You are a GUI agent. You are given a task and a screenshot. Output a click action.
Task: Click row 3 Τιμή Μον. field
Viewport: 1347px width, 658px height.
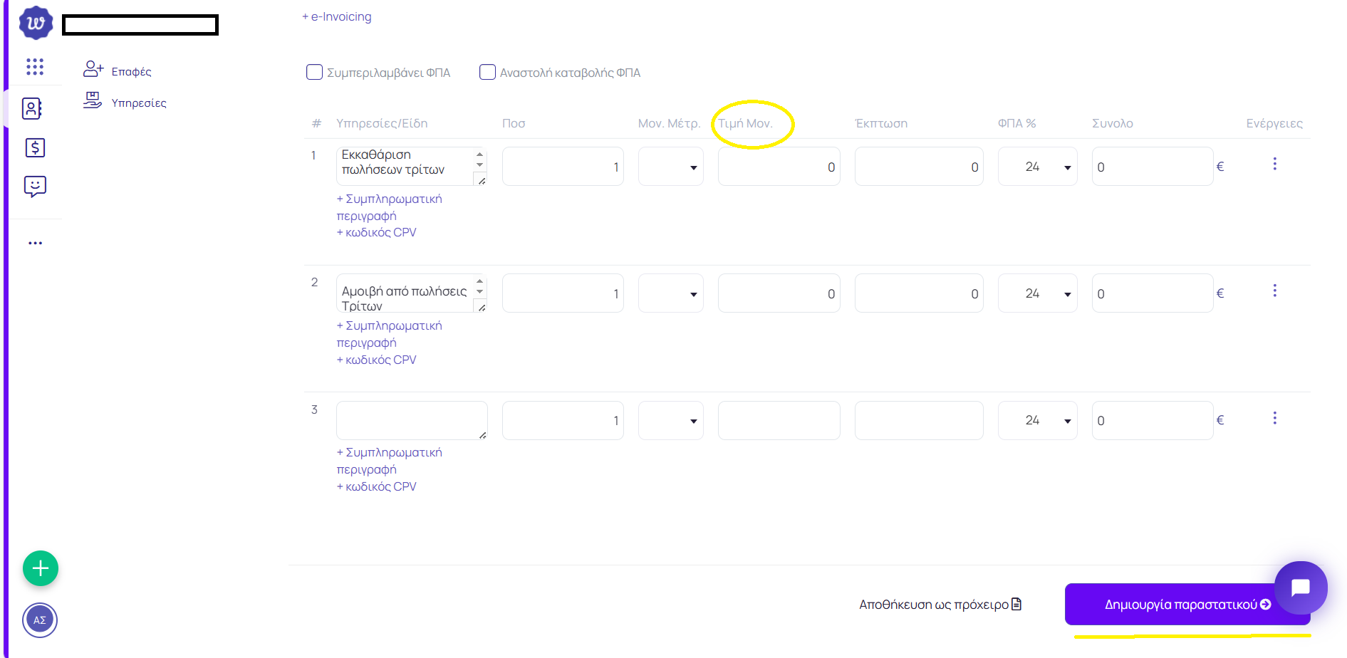click(779, 420)
